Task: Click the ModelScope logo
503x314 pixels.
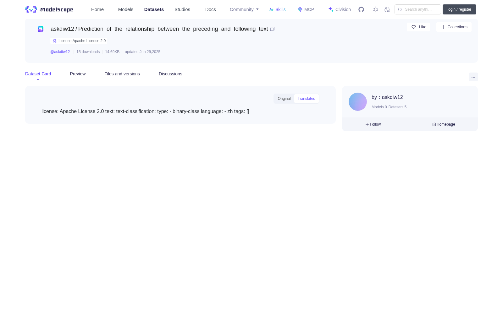Action: 49,9
